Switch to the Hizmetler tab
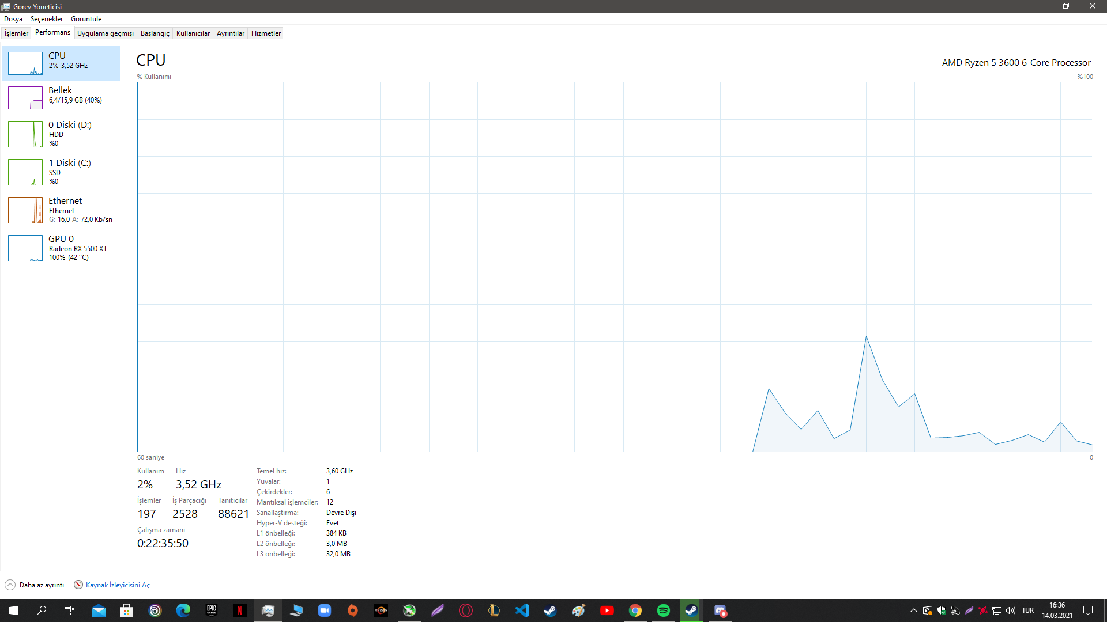 [x=266, y=33]
